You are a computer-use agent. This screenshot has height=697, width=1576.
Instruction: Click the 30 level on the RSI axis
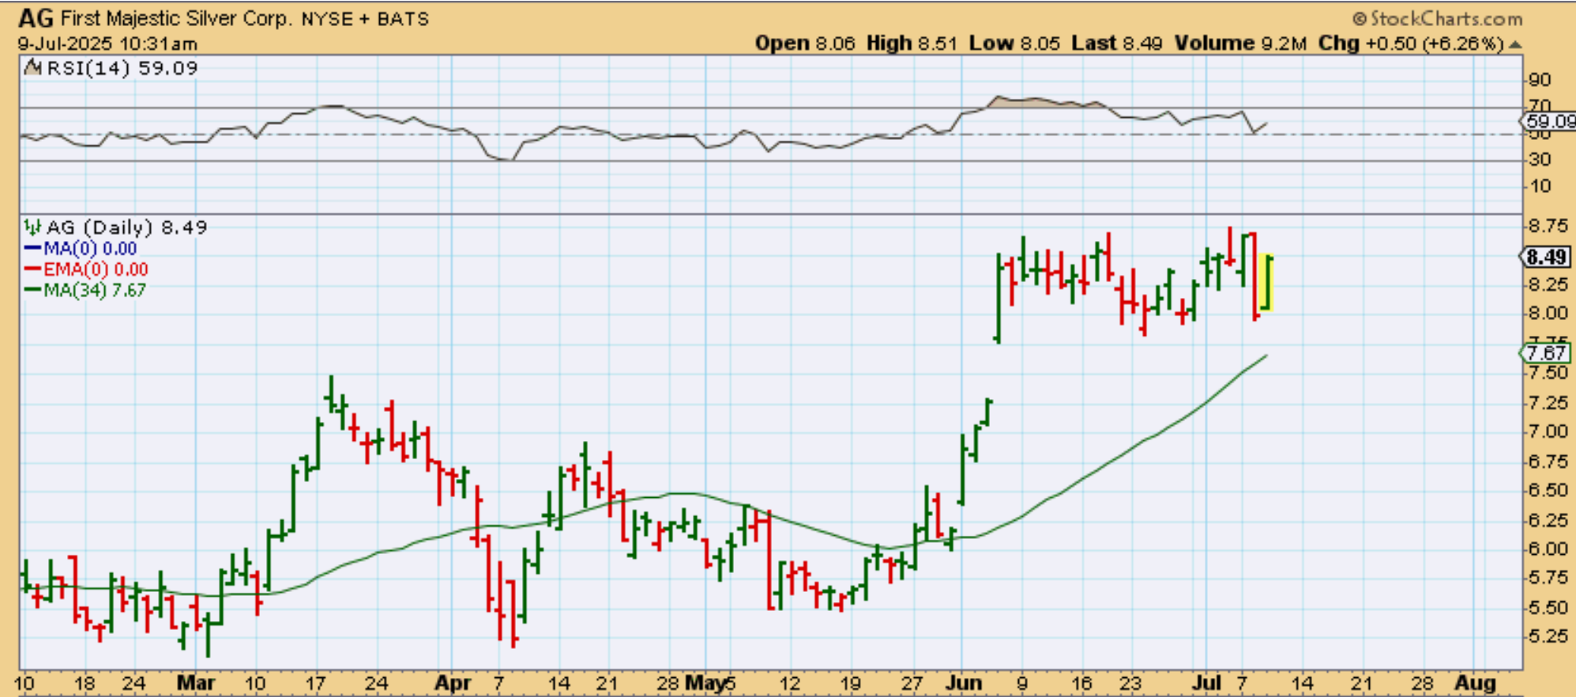coord(1540,160)
